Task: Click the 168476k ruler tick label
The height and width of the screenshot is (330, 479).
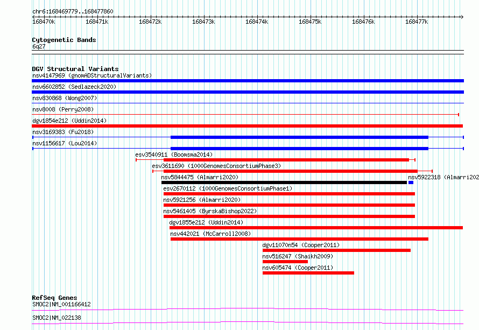Action: point(363,22)
